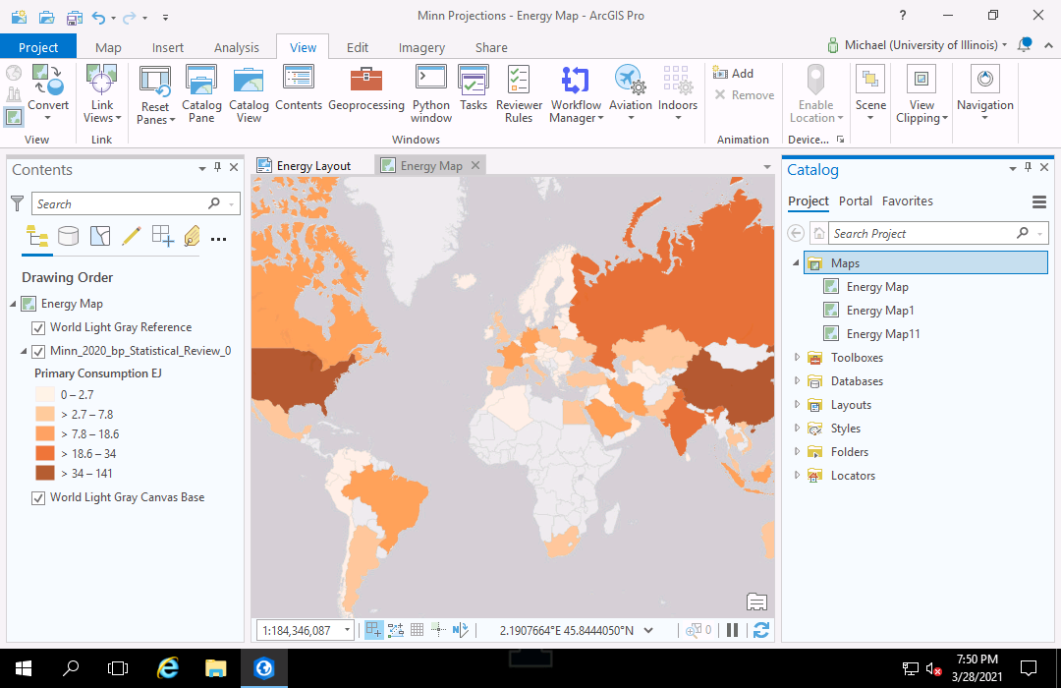Click the darkest 34–141 legend swatch
This screenshot has width=1061, height=688.
[44, 474]
